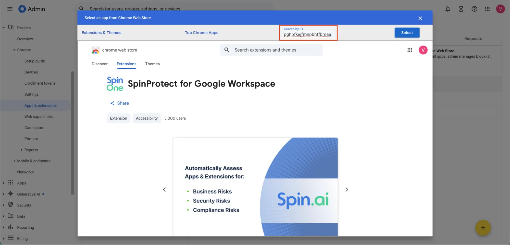Click the Devices sidebar icon
This screenshot has height=245, width=510.
[x=11, y=27]
